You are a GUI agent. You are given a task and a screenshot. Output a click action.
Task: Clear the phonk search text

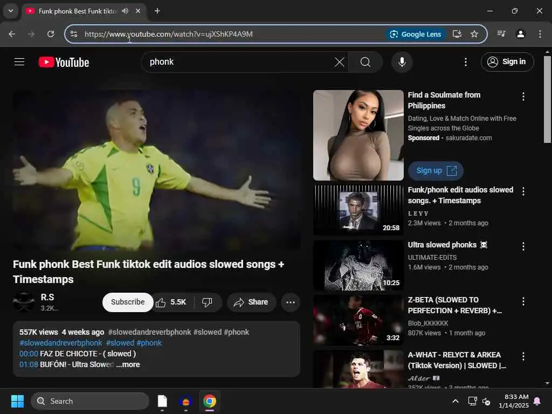[x=340, y=63]
